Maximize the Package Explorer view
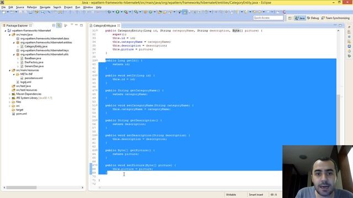 pos(81,25)
